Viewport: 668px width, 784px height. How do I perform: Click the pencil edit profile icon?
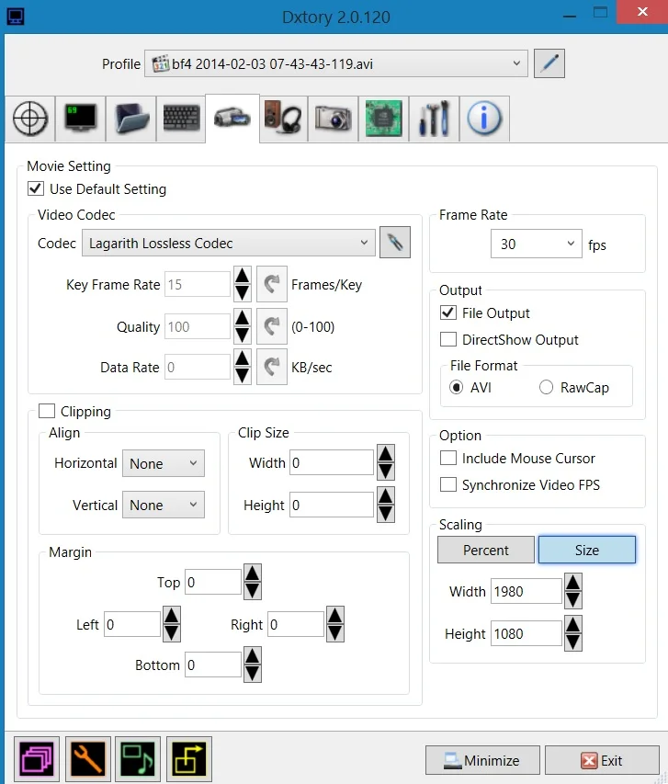pos(549,63)
